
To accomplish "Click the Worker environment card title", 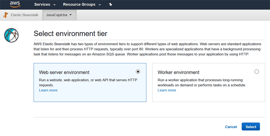I will [x=178, y=72].
